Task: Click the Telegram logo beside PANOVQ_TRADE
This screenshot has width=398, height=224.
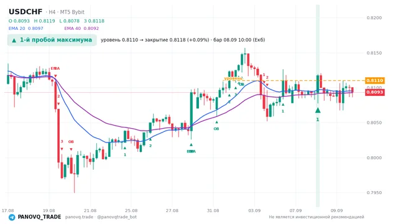Action: pos(12,217)
